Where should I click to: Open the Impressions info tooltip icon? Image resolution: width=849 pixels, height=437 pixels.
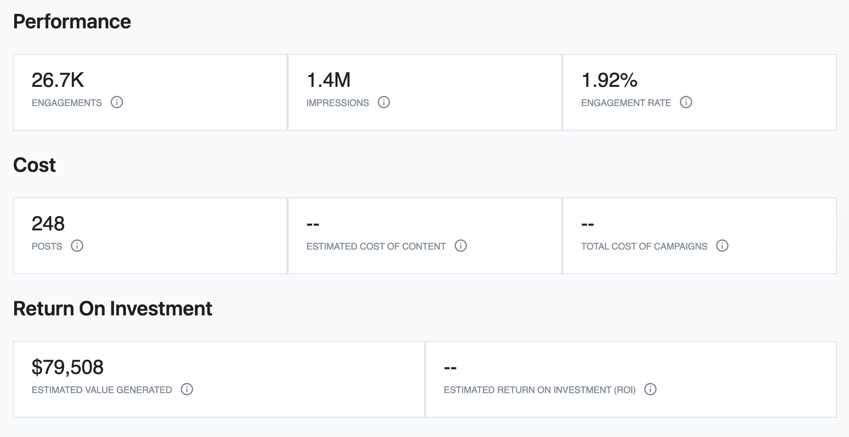pyautogui.click(x=384, y=102)
